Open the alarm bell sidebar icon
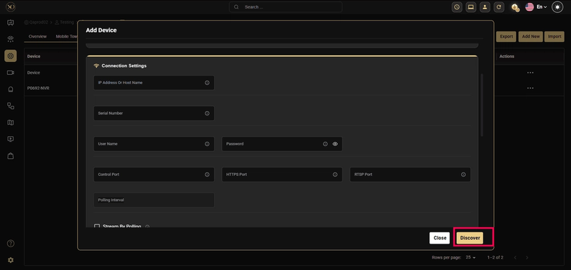This screenshot has width=571, height=270. [x=11, y=89]
